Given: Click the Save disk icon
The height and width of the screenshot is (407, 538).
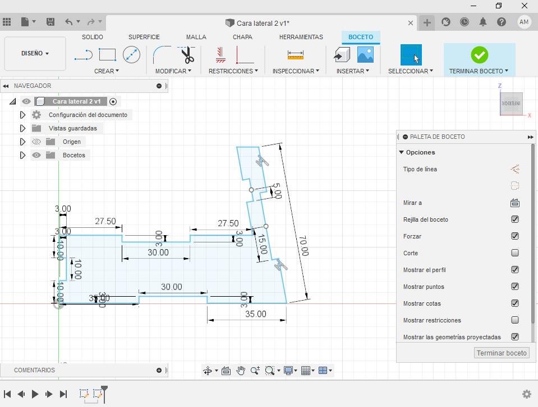Looking at the screenshot, I should click(x=50, y=22).
